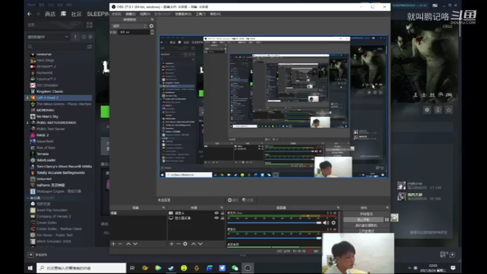Screen dimensions: 487x274
Task: Click the Windows taskbar search box
Action: 82,268
